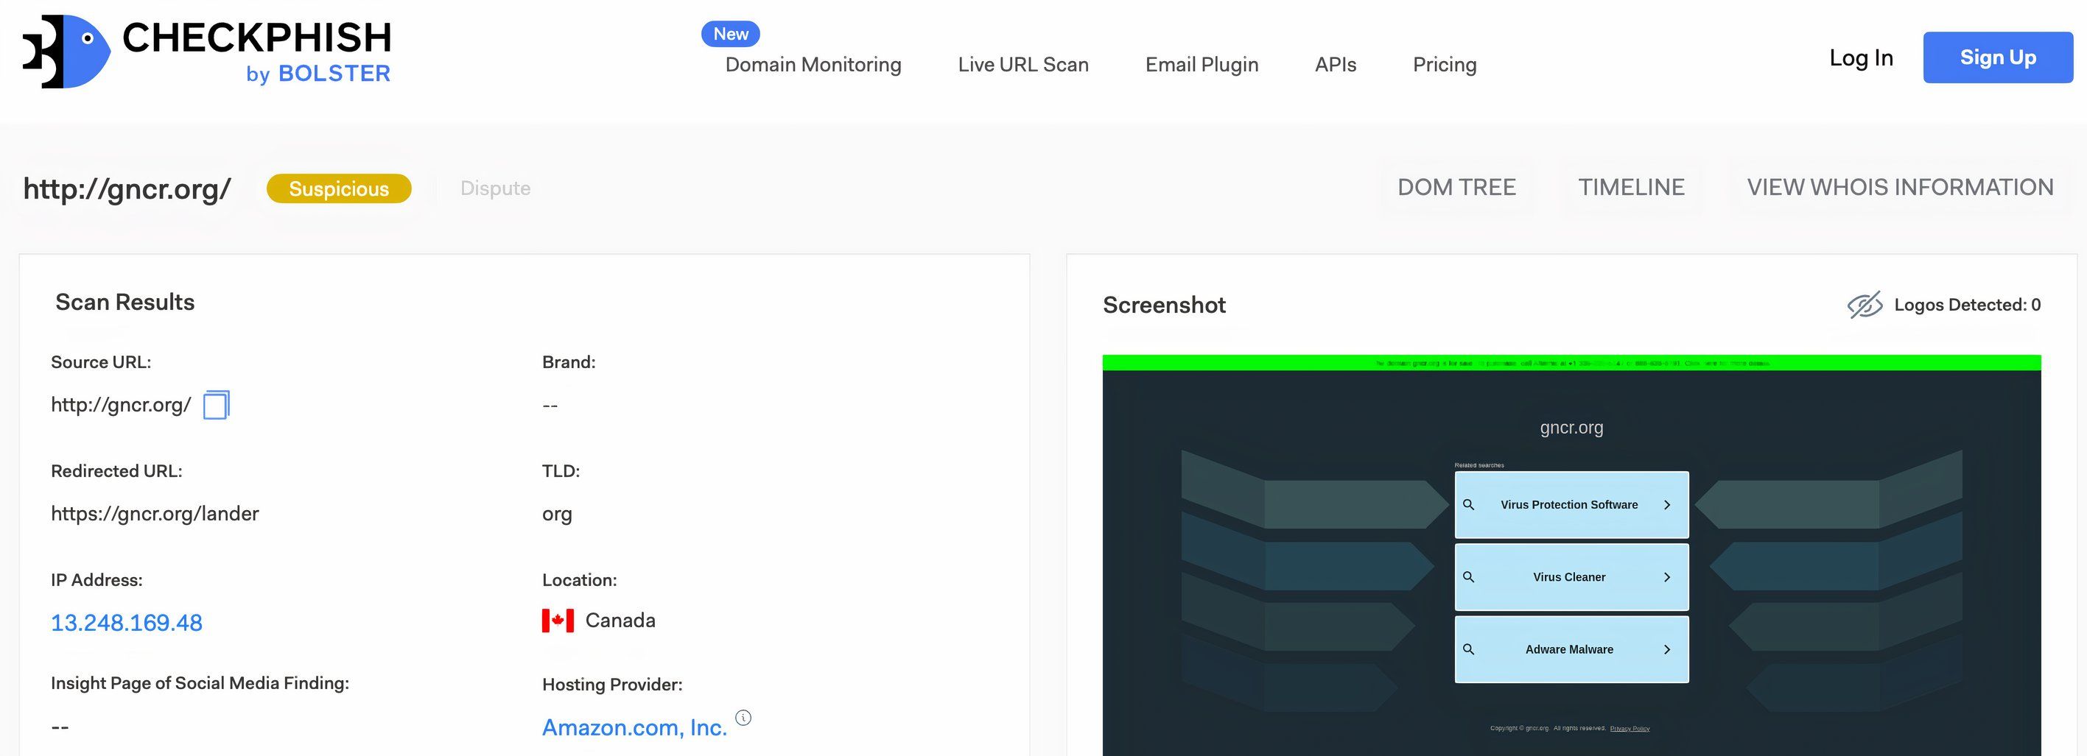
Task: Click the CheckPhish fish logo
Action: (66, 52)
